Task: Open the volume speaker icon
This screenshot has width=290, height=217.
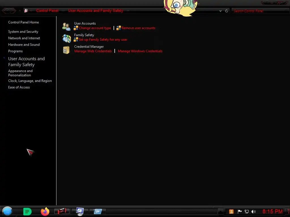Action: pos(253,212)
